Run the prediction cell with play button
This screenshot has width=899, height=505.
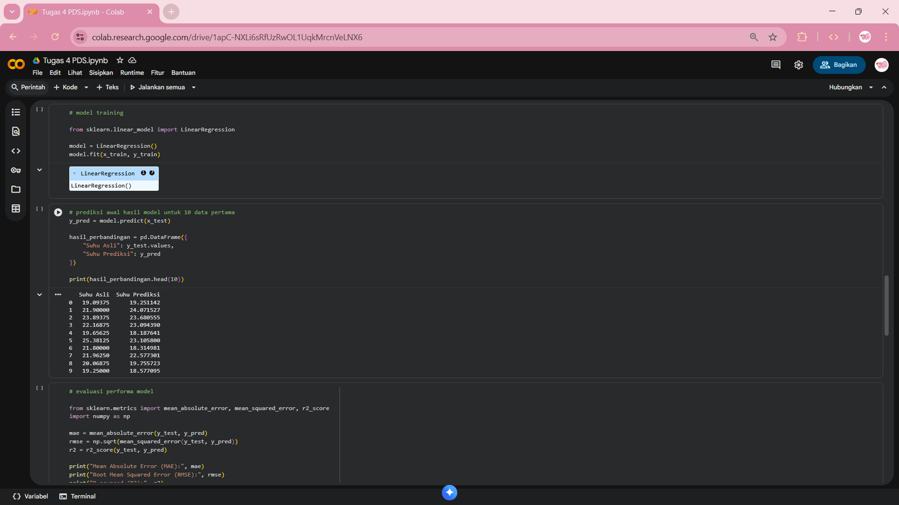[58, 213]
